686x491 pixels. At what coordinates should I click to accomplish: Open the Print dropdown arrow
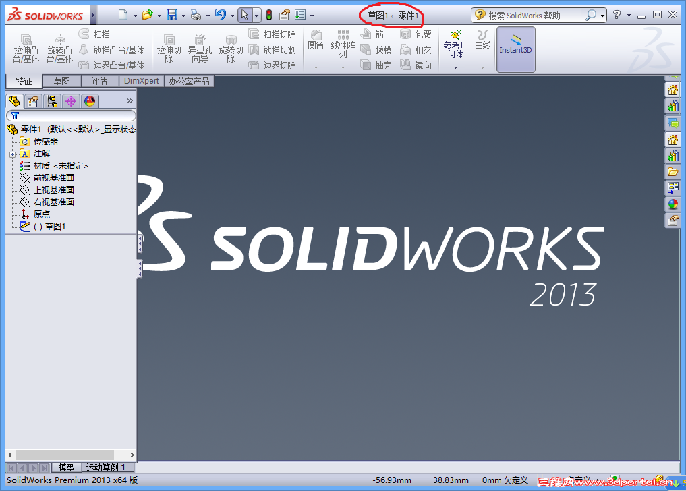click(x=208, y=16)
